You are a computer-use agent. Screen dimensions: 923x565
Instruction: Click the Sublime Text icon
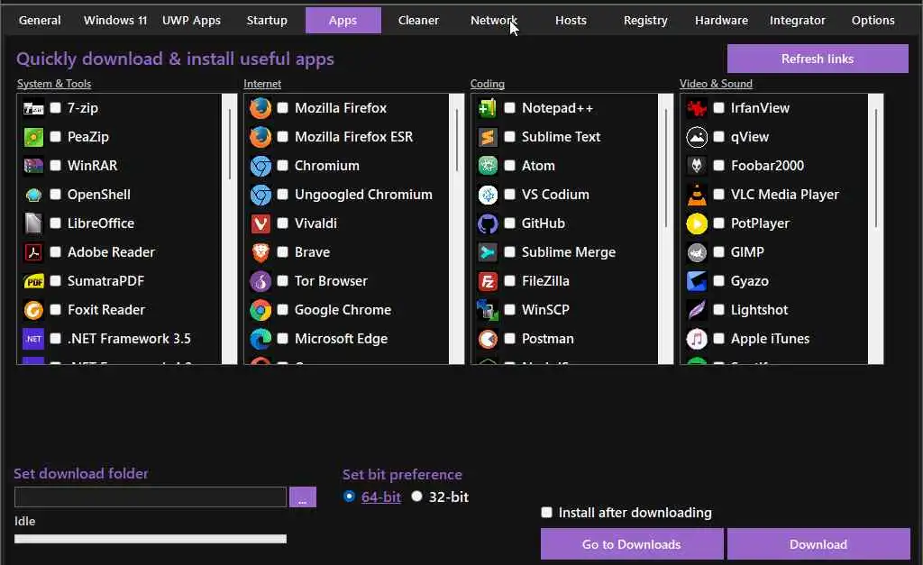488,137
